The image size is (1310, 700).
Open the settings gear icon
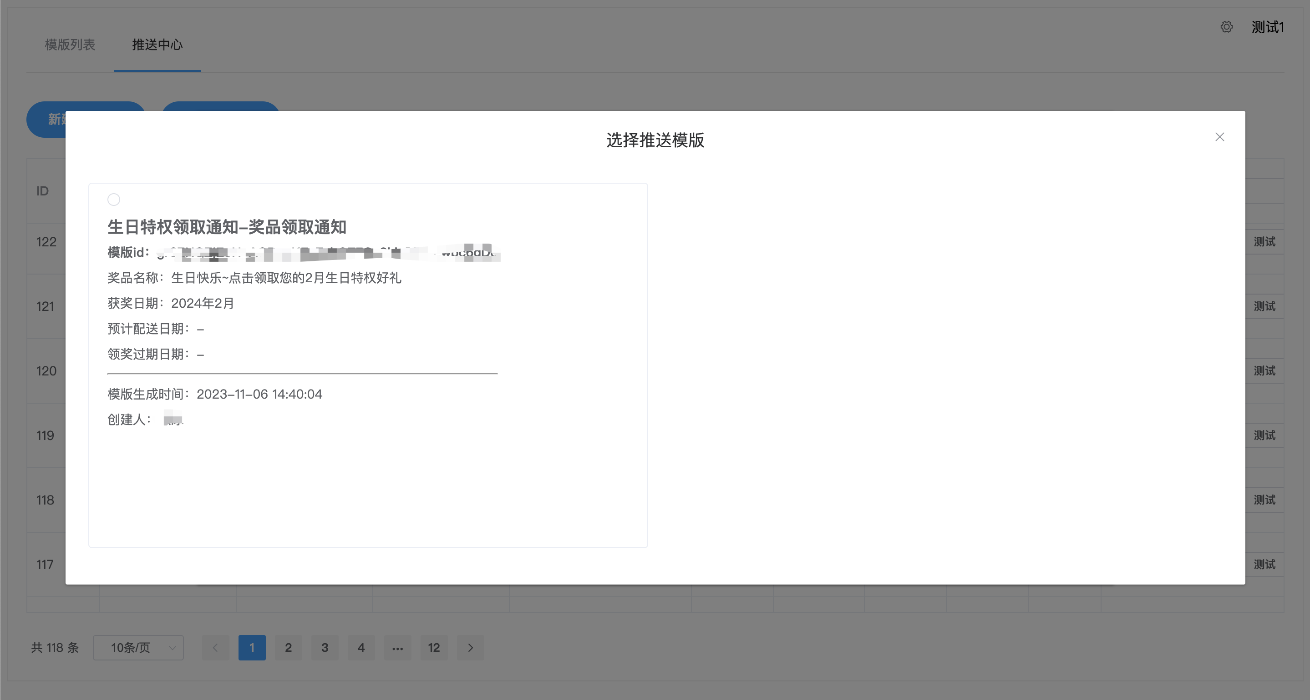pos(1227,27)
